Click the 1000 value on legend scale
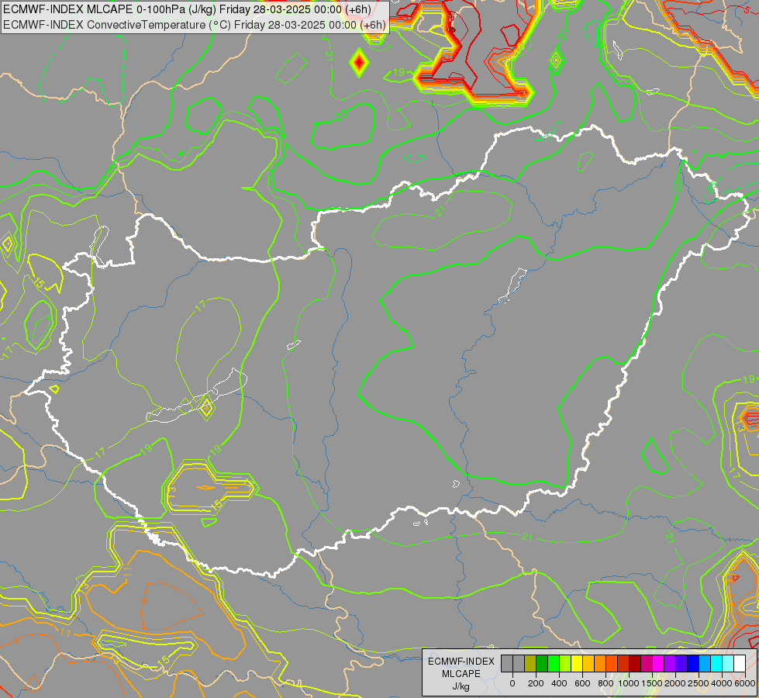The height and width of the screenshot is (698, 759). coord(629,683)
